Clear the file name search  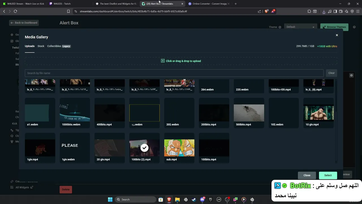click(x=331, y=73)
